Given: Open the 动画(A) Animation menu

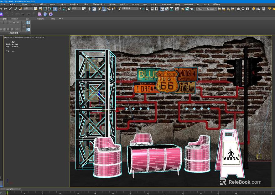Looking at the screenshot, I should tap(86, 5).
